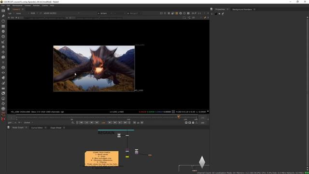
Task: Open the ToolSets toolbar menu
Action: [x=3, y=83]
